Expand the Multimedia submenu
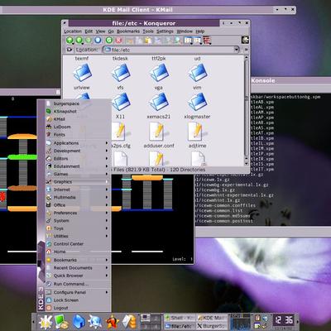 click(x=77, y=197)
